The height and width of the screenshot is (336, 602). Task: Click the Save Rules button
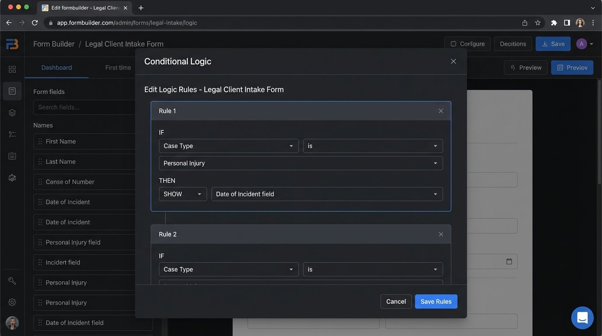436,301
